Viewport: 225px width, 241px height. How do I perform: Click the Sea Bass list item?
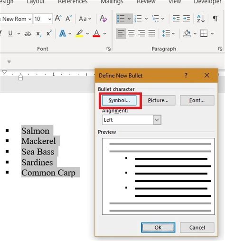click(x=38, y=152)
